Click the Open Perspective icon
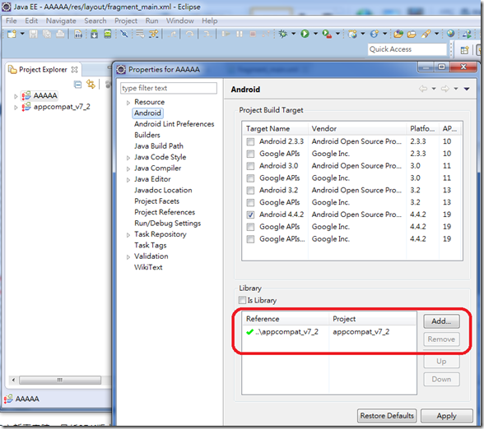This screenshot has height=429, width=484. click(x=464, y=50)
